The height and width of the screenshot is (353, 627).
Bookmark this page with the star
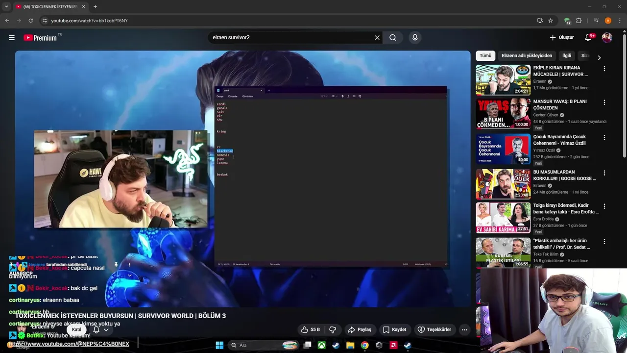(551, 21)
